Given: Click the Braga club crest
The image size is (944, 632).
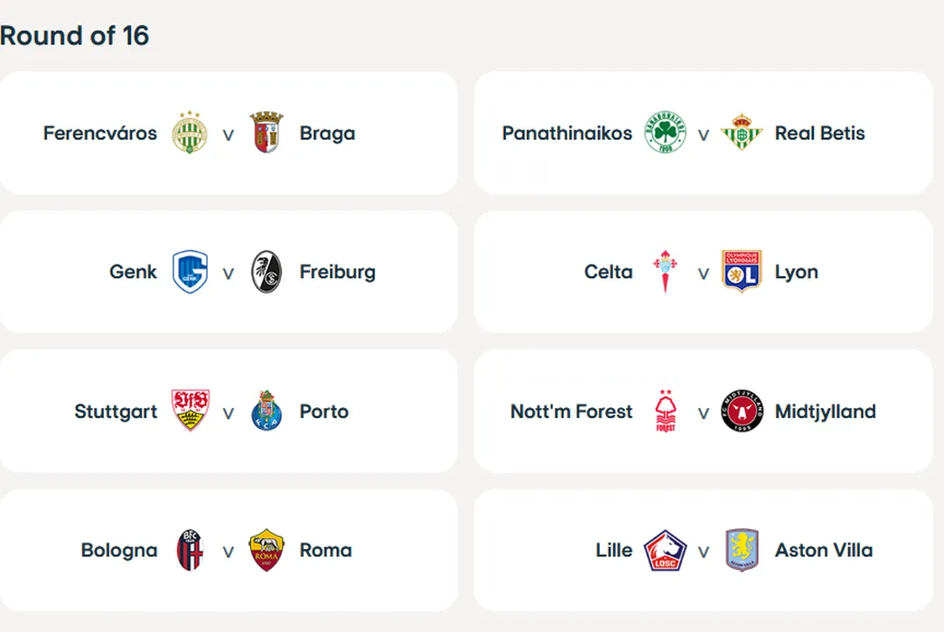Looking at the screenshot, I should coord(266,133).
